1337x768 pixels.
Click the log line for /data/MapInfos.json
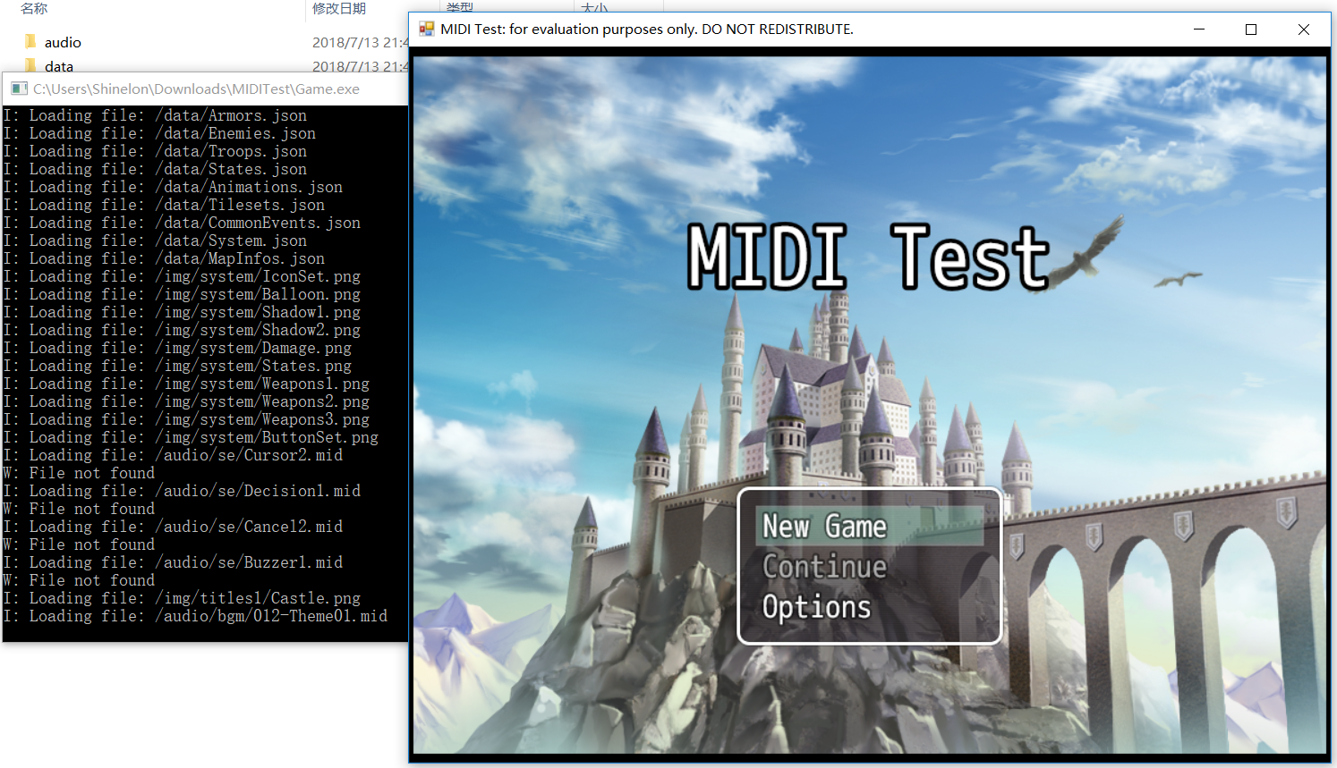click(x=164, y=258)
